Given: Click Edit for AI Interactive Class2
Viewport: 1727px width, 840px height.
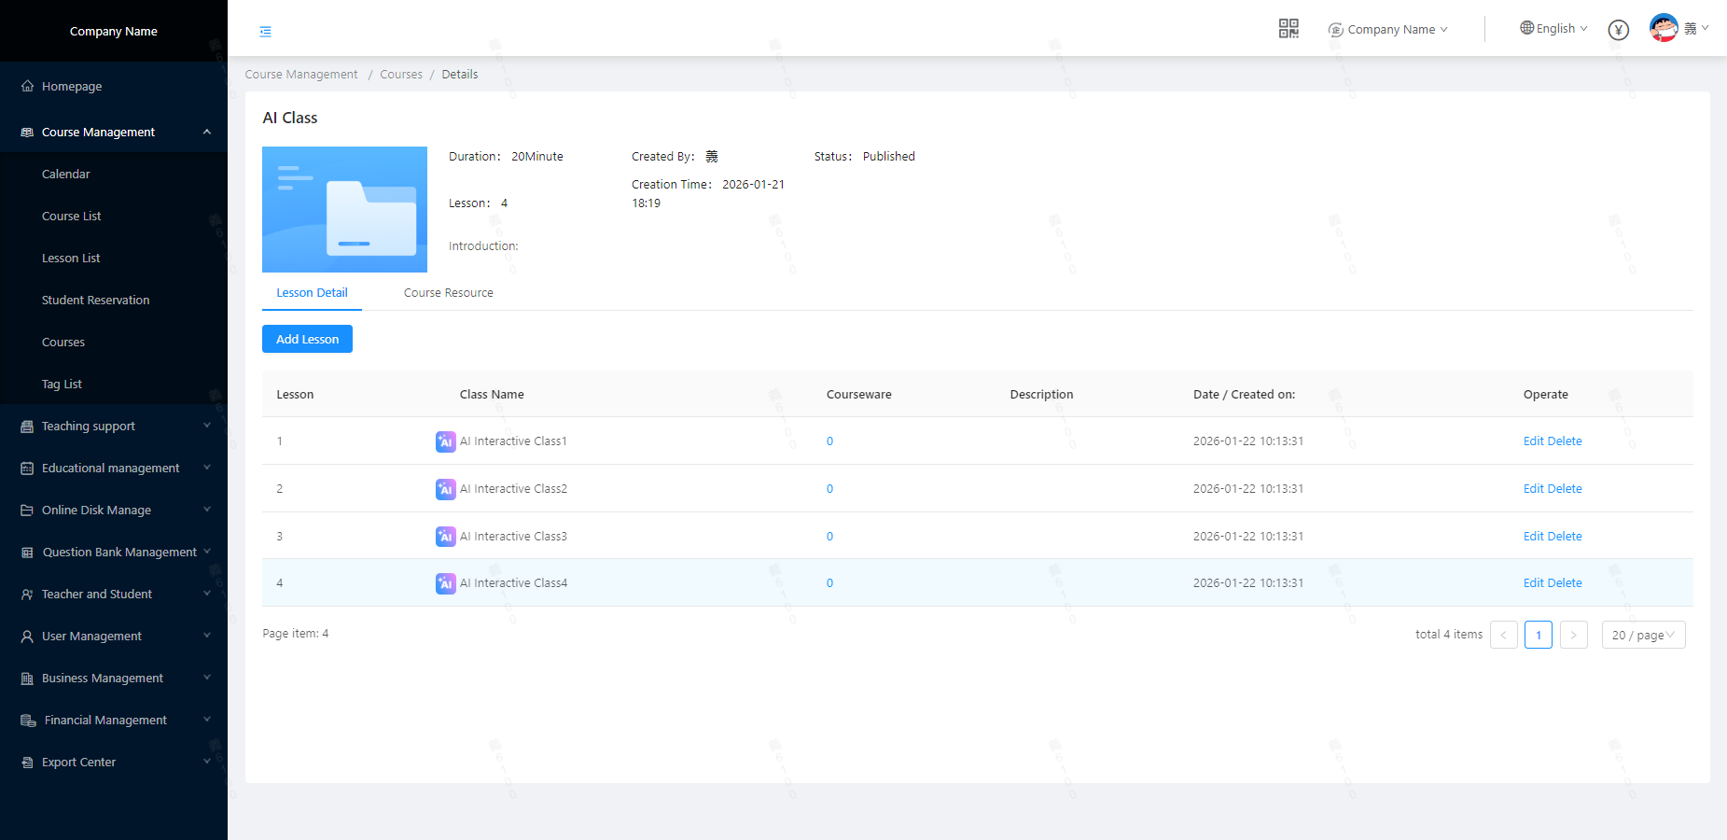Looking at the screenshot, I should pos(1533,489).
